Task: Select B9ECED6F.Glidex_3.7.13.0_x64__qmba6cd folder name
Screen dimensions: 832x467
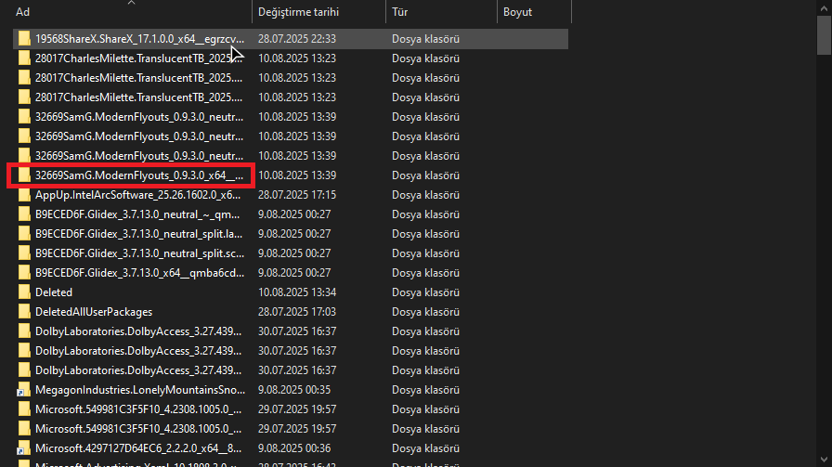Action: point(139,273)
